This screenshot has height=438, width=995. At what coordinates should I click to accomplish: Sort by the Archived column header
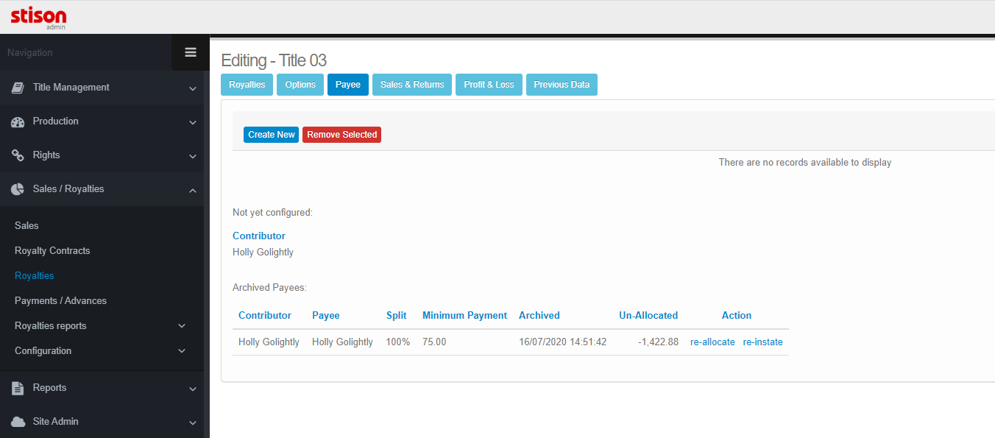coord(539,316)
